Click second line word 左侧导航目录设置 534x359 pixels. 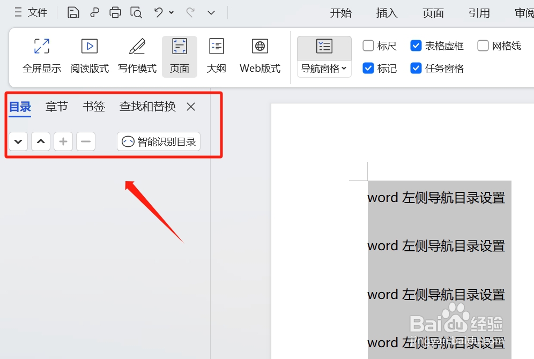(436, 246)
